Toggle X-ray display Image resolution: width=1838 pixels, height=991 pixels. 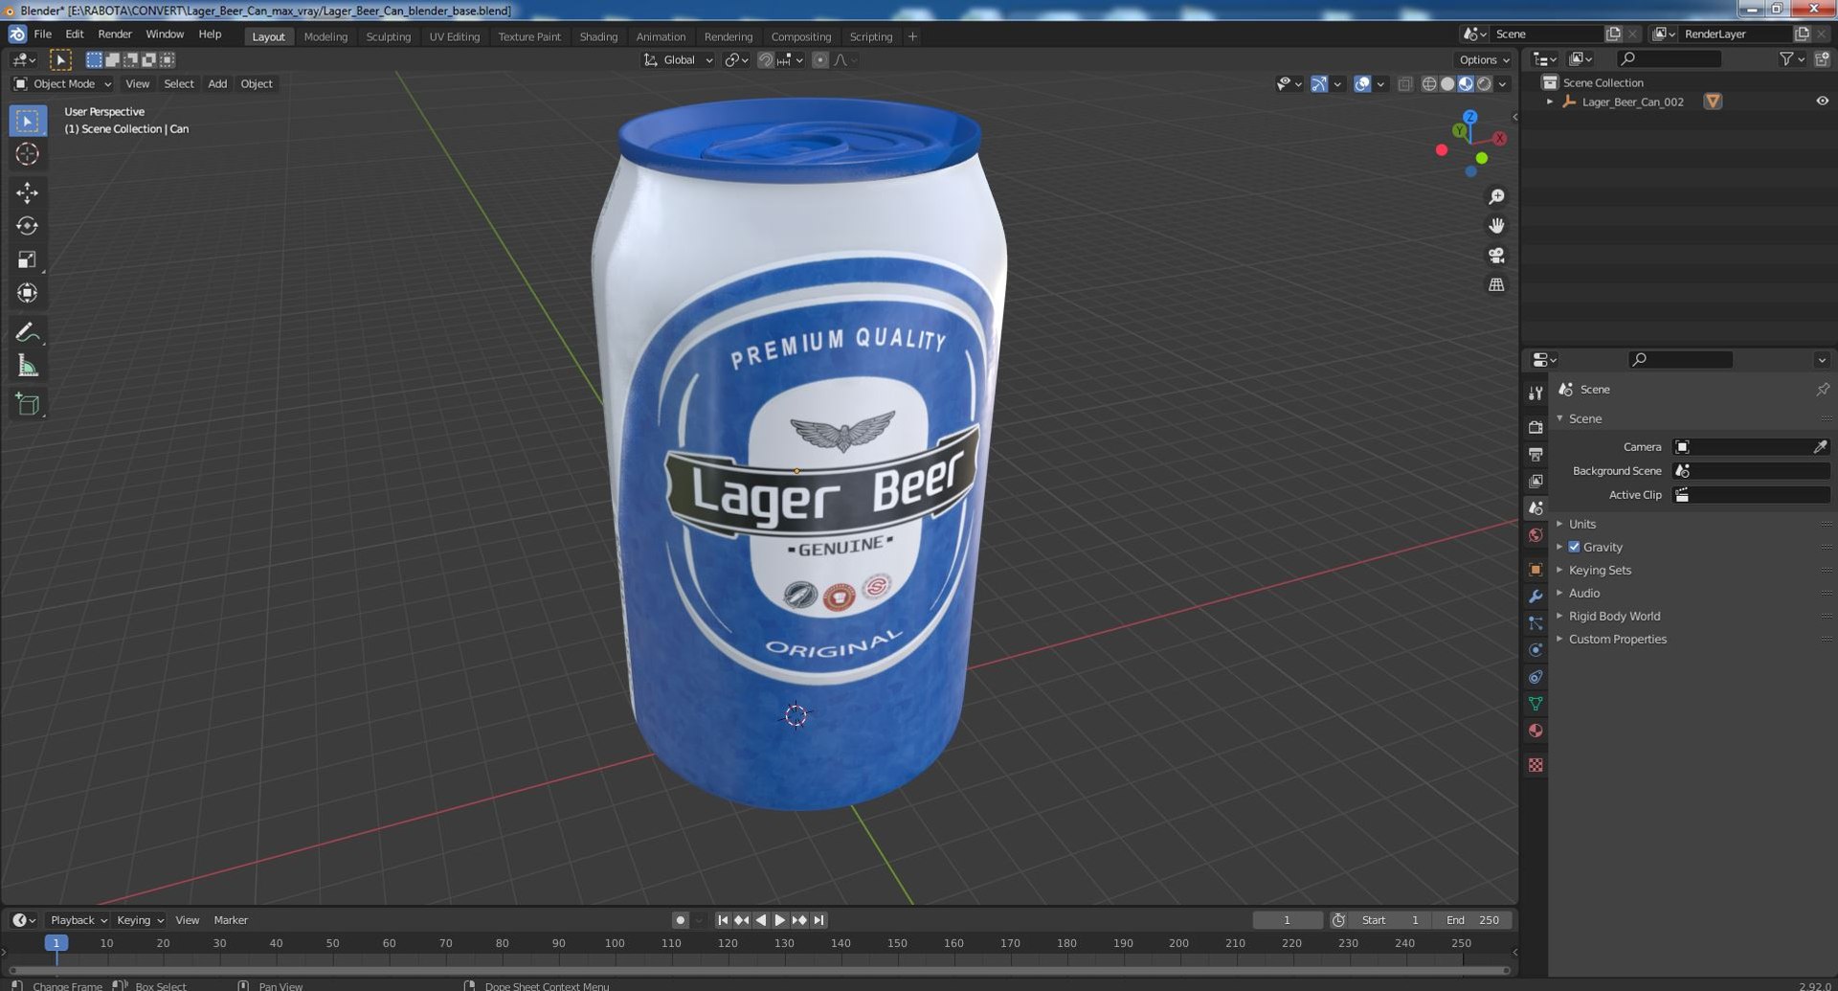coord(1404,84)
